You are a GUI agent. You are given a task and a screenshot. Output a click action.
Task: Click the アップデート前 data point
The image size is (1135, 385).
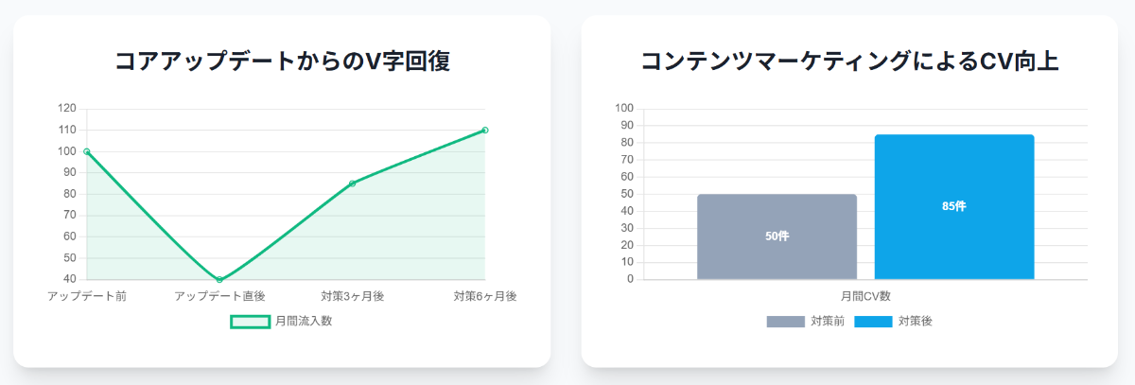tap(87, 151)
